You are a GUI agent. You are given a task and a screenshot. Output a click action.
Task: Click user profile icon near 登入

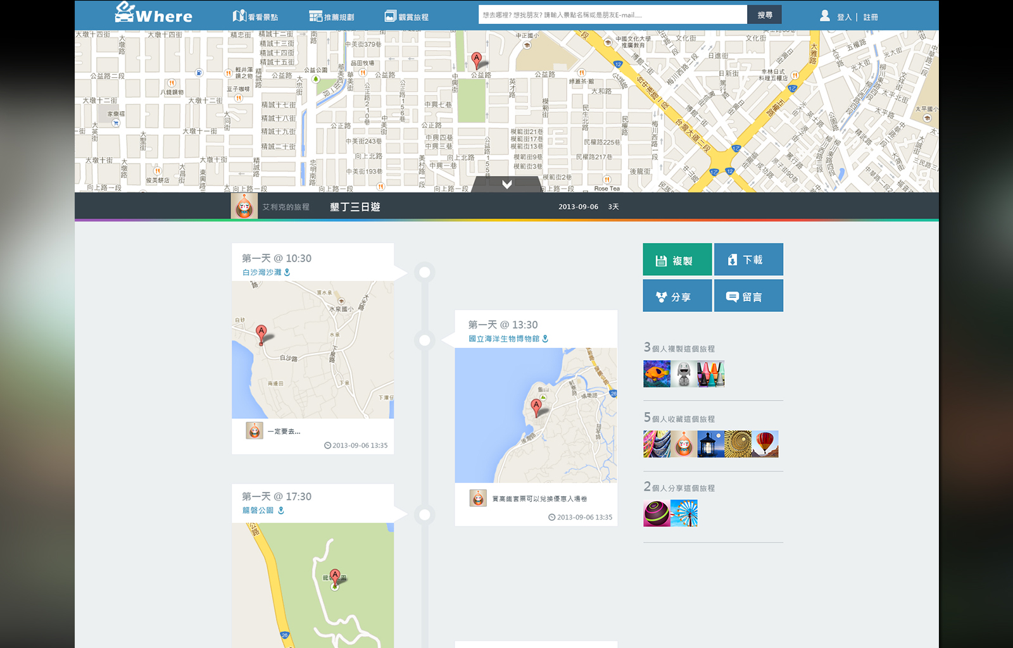(x=824, y=16)
